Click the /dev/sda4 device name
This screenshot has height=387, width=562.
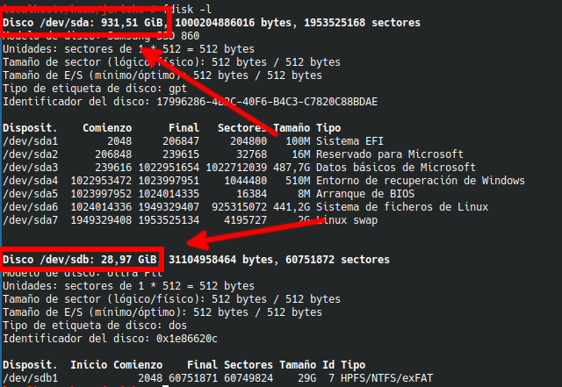coord(31,180)
